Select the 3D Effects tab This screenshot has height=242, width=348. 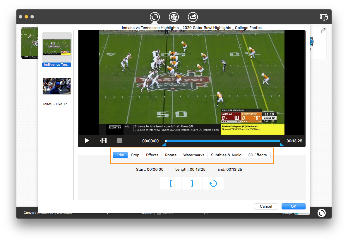[258, 155]
